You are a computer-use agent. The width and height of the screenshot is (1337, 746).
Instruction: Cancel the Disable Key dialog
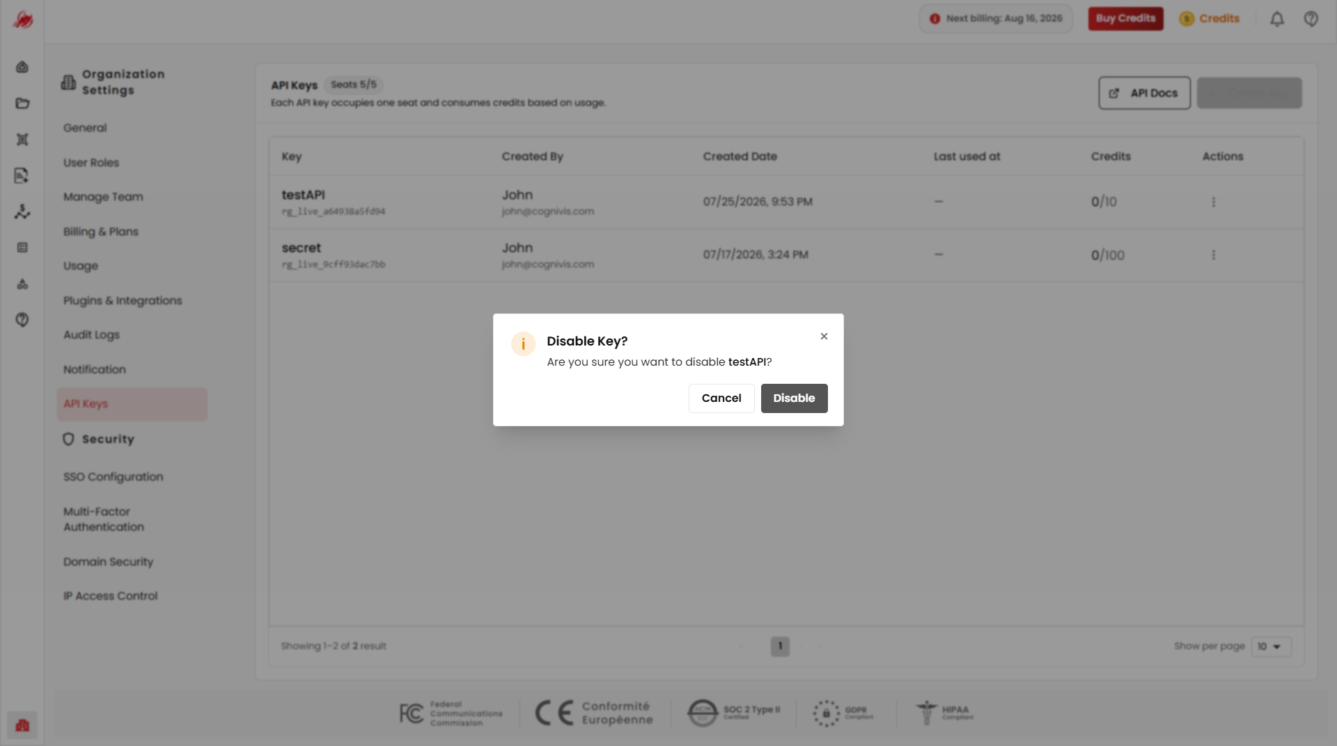point(721,398)
